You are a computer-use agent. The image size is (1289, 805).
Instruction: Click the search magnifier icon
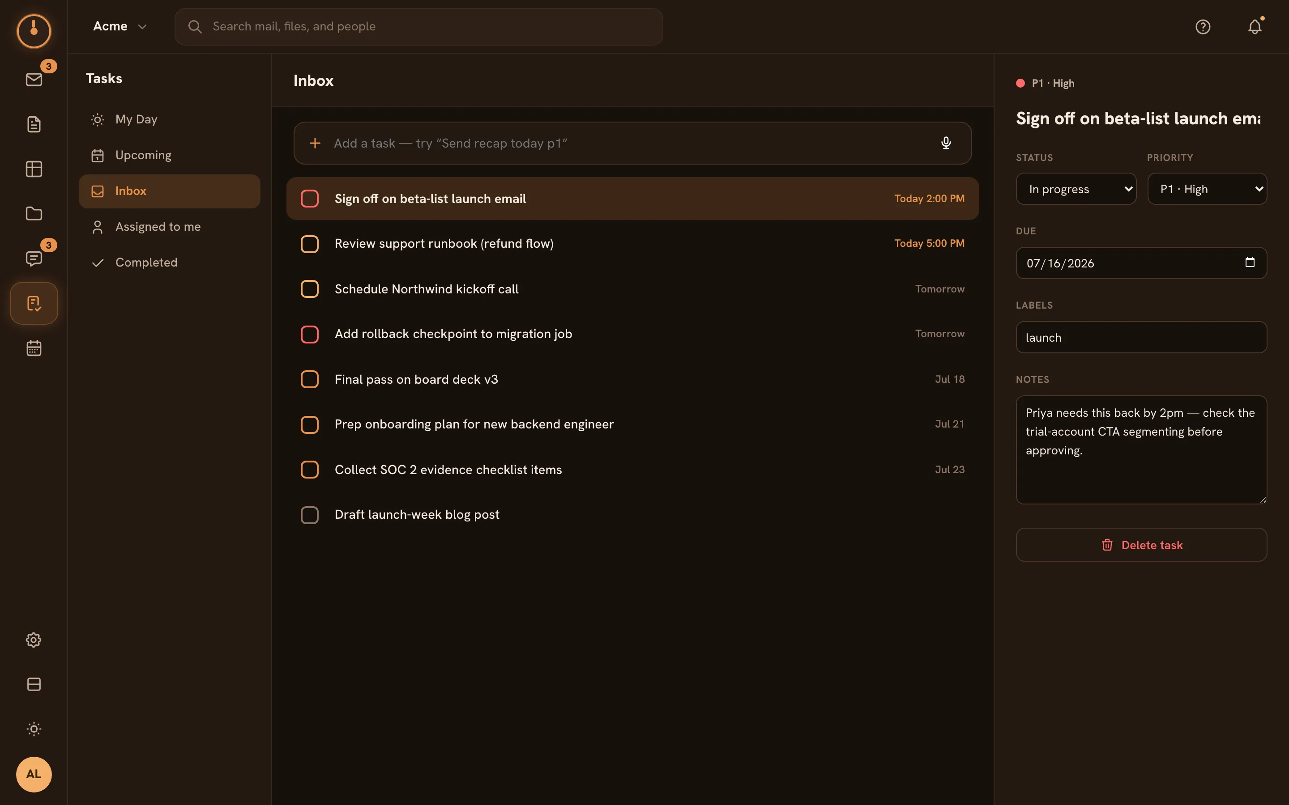195,27
